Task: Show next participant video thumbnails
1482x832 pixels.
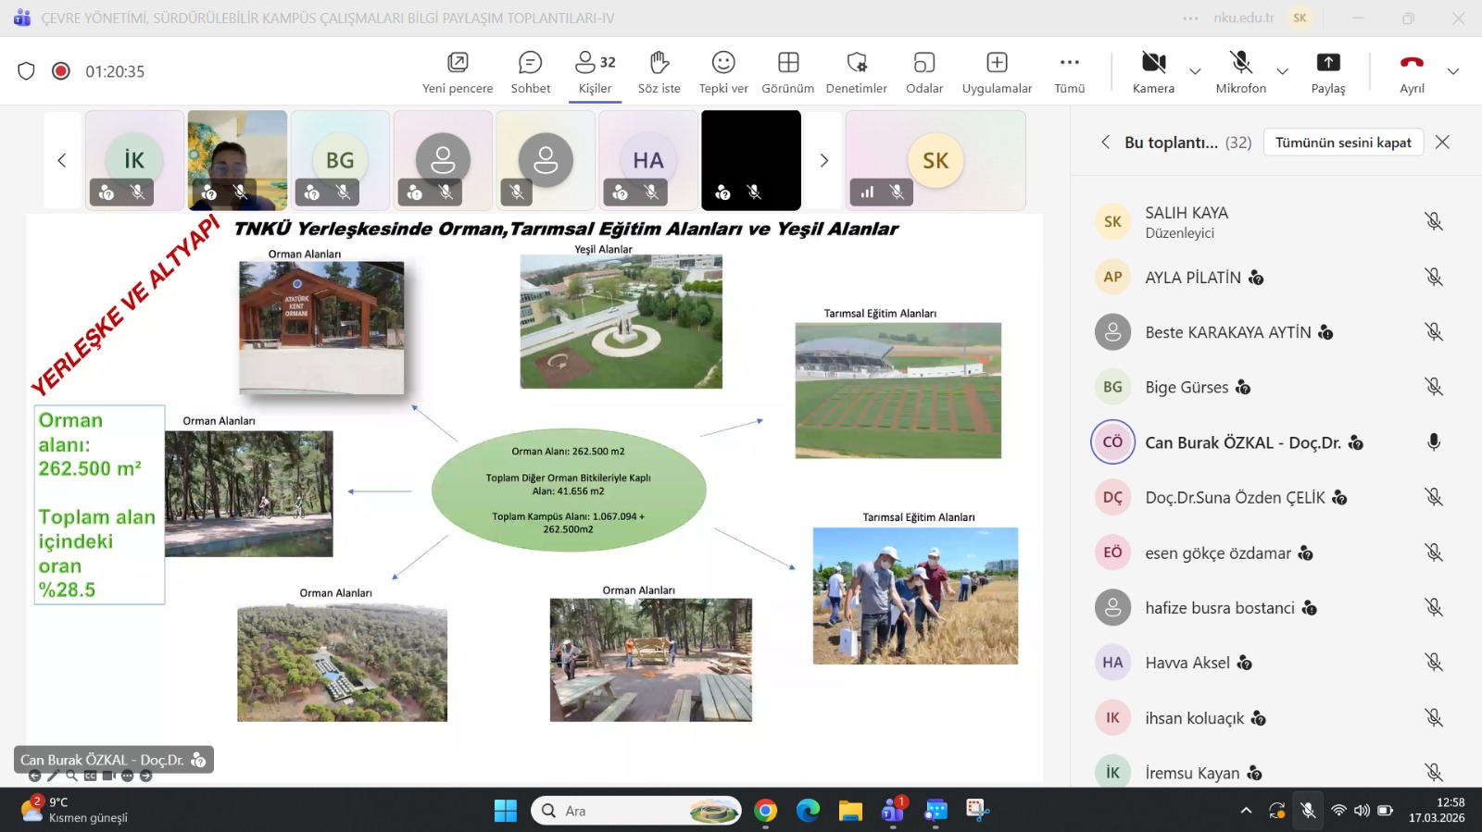Action: 823,161
